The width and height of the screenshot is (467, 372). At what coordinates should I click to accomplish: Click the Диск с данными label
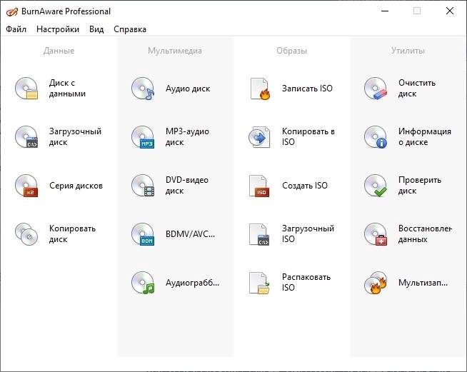point(67,88)
